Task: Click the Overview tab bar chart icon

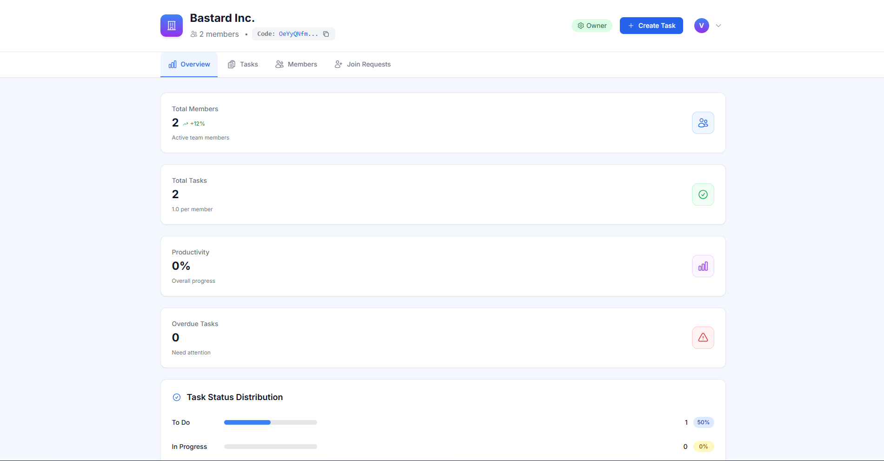Action: coord(173,64)
